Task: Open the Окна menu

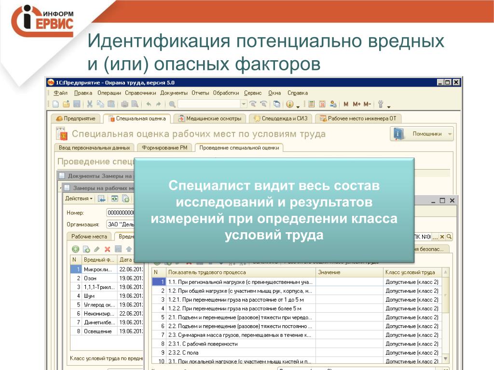Action: click(x=274, y=93)
